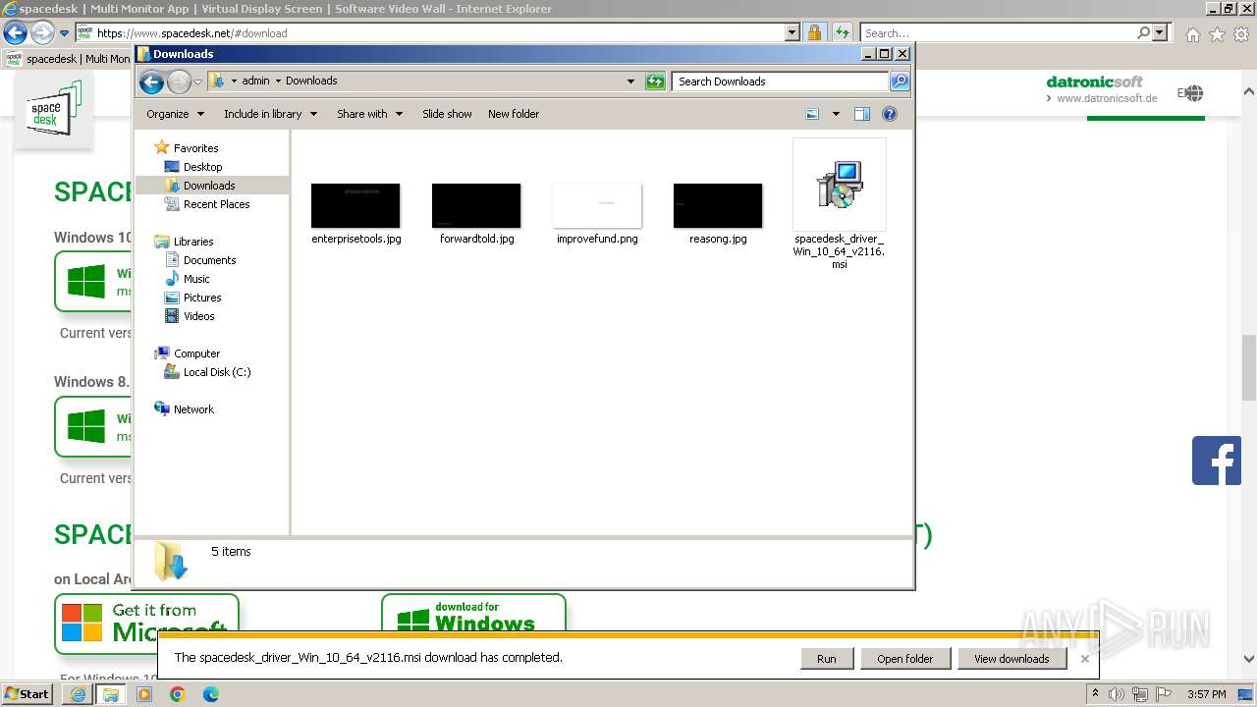
Task: Select the enterprisetools.jpg thumbnail
Action: coord(355,205)
